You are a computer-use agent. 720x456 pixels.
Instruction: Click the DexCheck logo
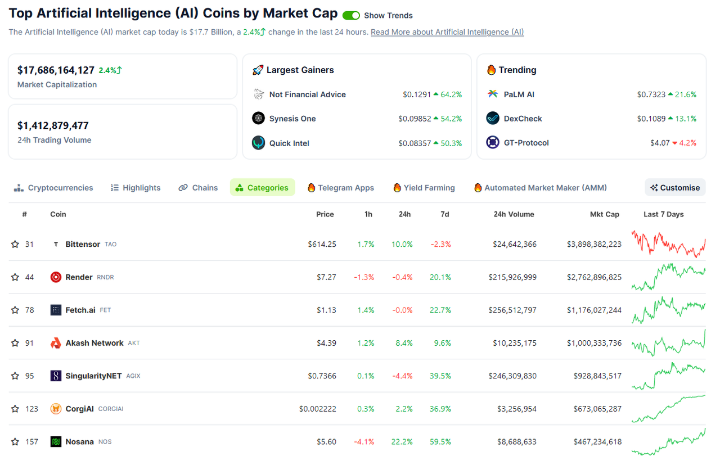[x=493, y=119]
